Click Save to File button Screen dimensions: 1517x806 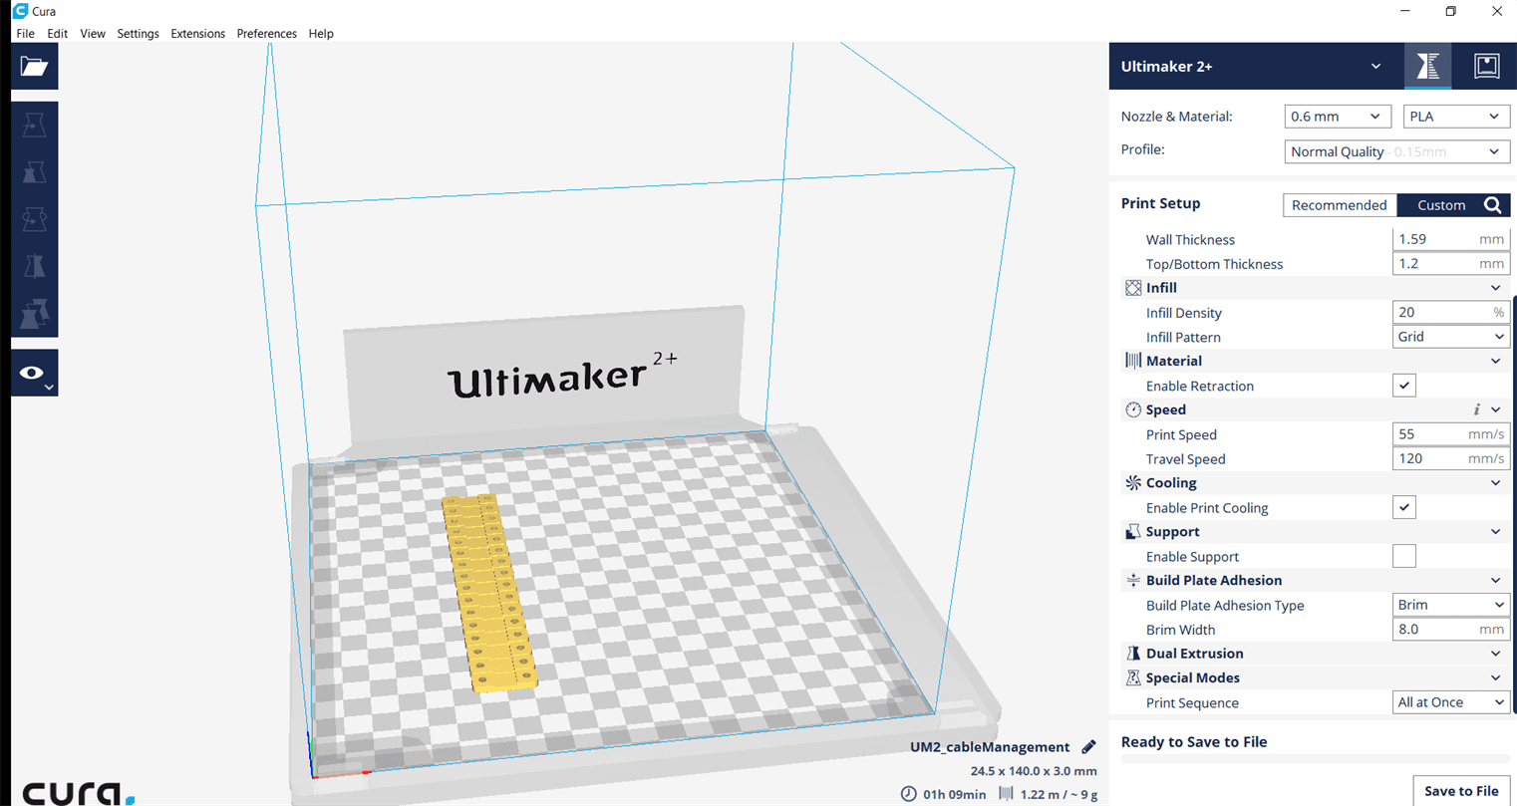(x=1461, y=791)
